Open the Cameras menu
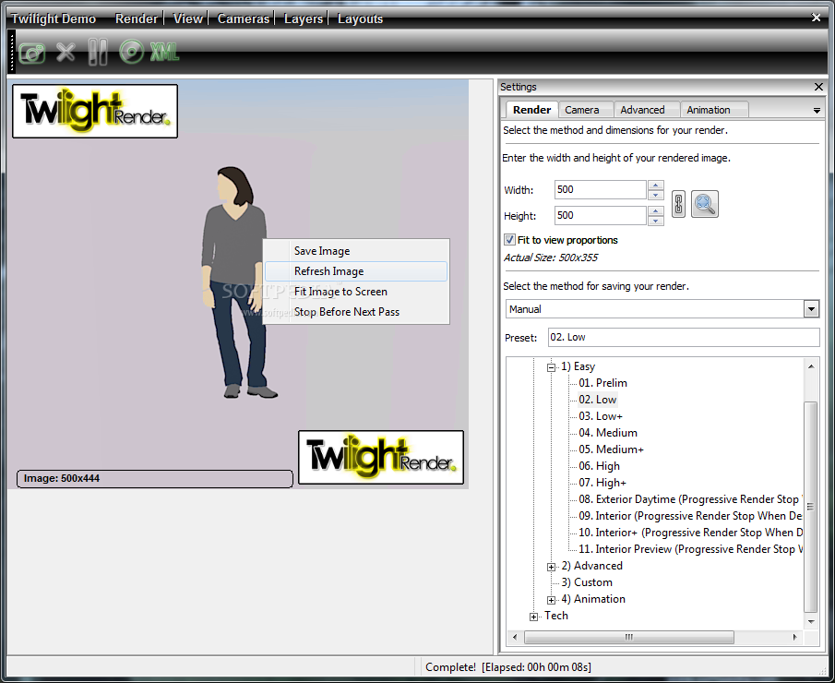 (x=244, y=18)
